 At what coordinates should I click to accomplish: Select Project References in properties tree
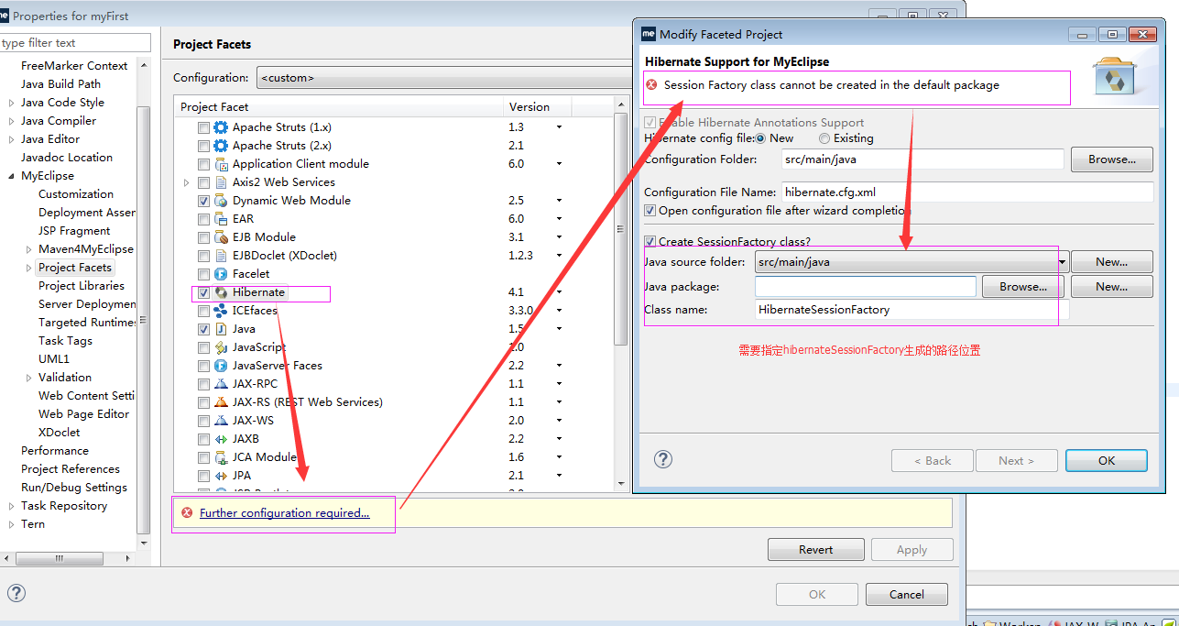click(x=71, y=469)
